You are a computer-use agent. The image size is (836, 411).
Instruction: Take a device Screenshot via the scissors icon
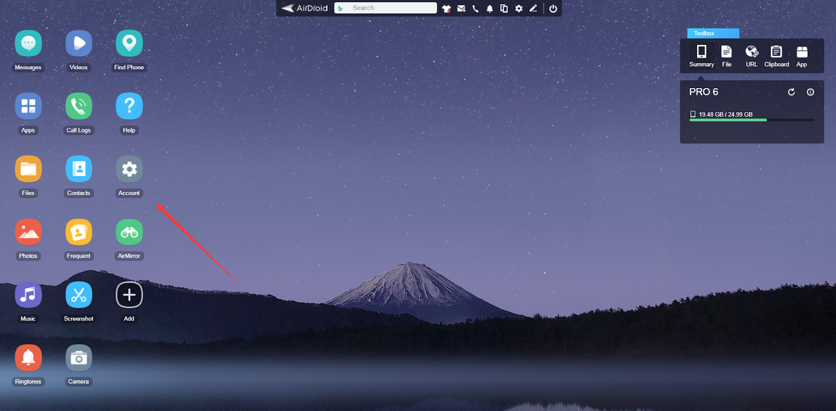pos(79,295)
